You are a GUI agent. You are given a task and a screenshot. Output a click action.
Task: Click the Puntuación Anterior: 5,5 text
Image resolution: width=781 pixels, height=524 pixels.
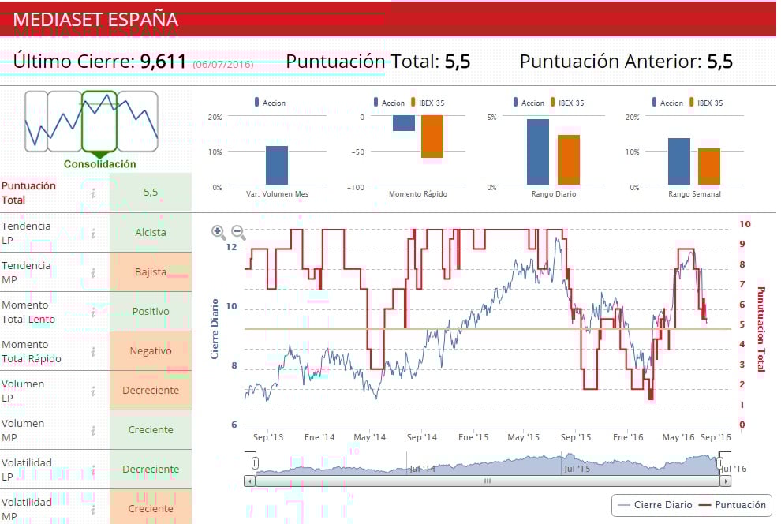626,62
